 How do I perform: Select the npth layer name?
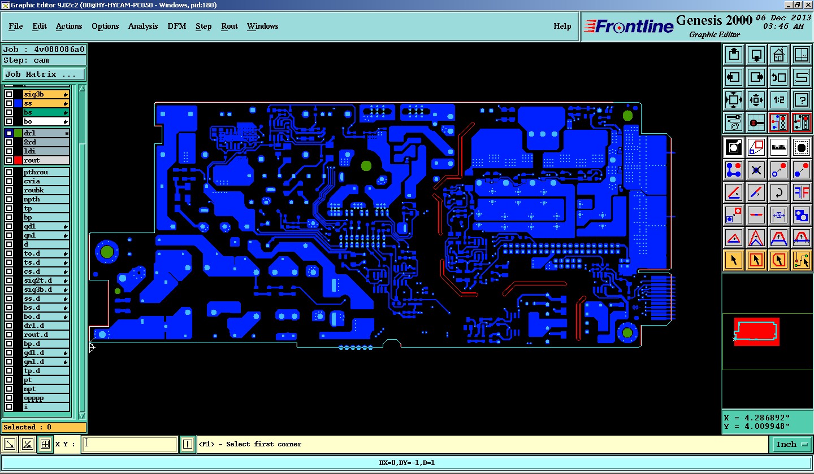point(46,199)
